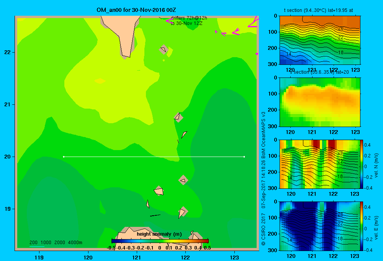Click the title OM_an00 for 30-Nov-2016 00Z
383x261 pixels.
(136, 10)
